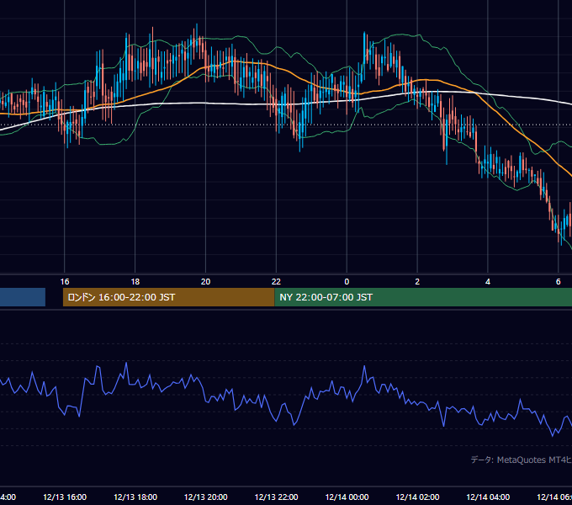Screen dimensions: 572x505
Task: Click the hour label 16 on chart axis
Action: click(x=65, y=282)
